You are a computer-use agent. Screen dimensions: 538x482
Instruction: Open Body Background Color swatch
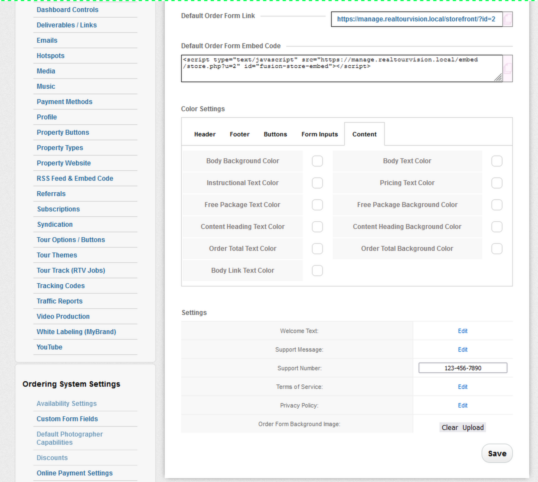[x=317, y=161]
